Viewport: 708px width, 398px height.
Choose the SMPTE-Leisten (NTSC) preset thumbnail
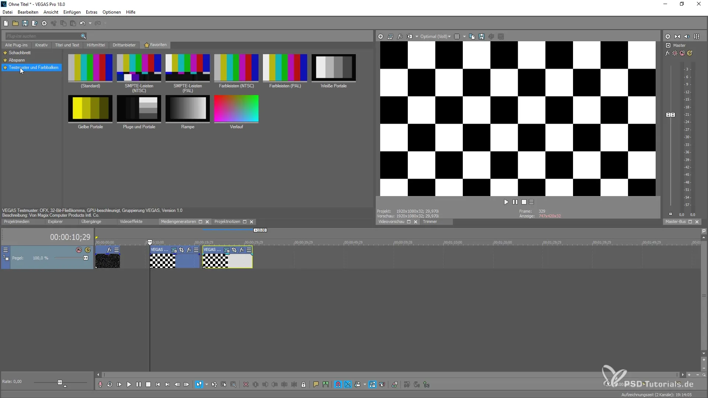139,68
